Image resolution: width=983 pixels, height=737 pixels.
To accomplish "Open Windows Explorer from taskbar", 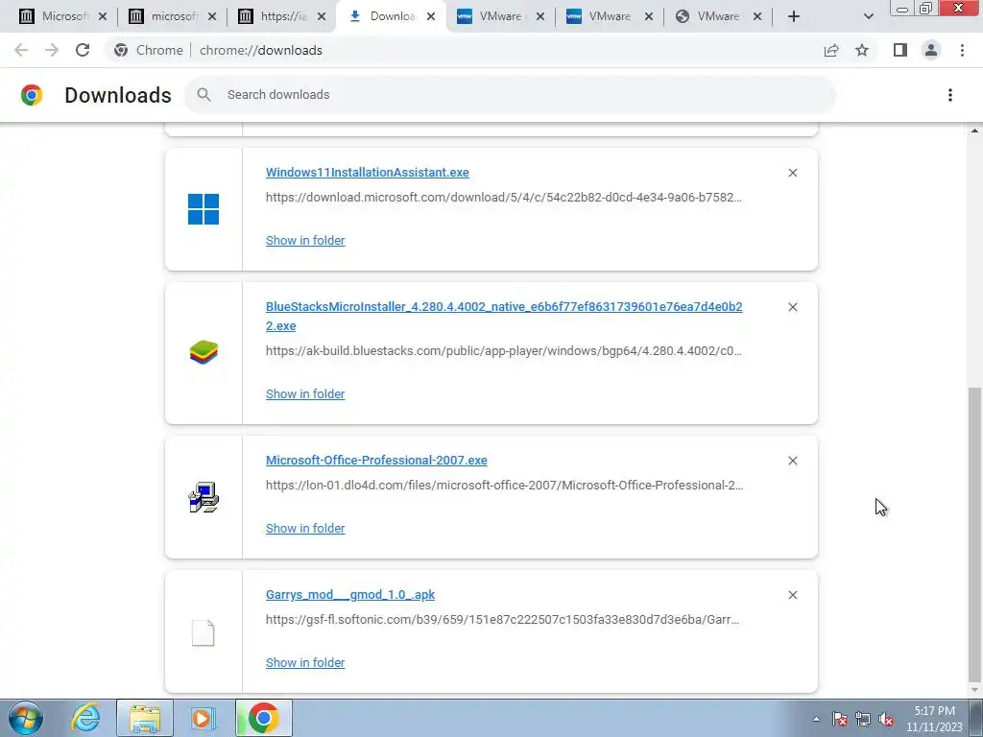I will 145,718.
